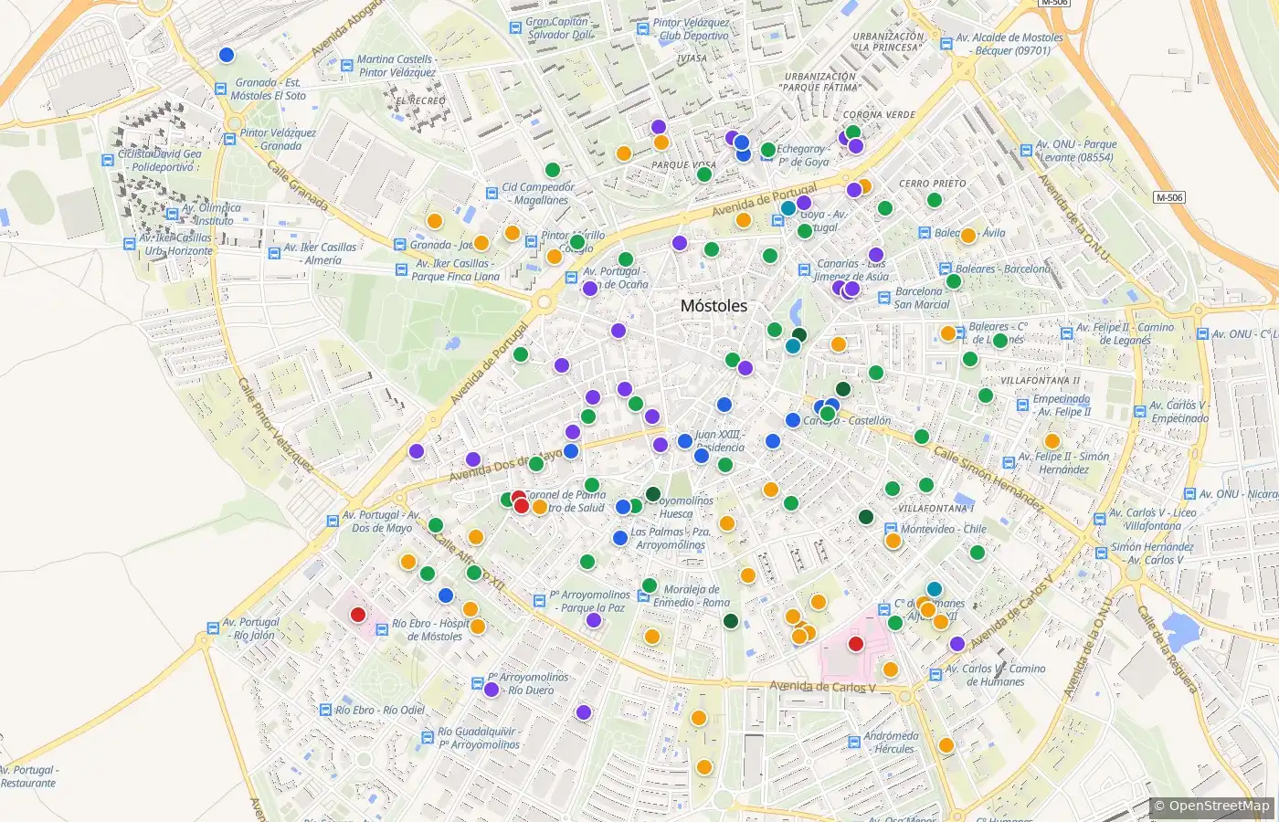Select the Av. Portugal - Dos de Mayo bus stop icon

[x=333, y=521]
